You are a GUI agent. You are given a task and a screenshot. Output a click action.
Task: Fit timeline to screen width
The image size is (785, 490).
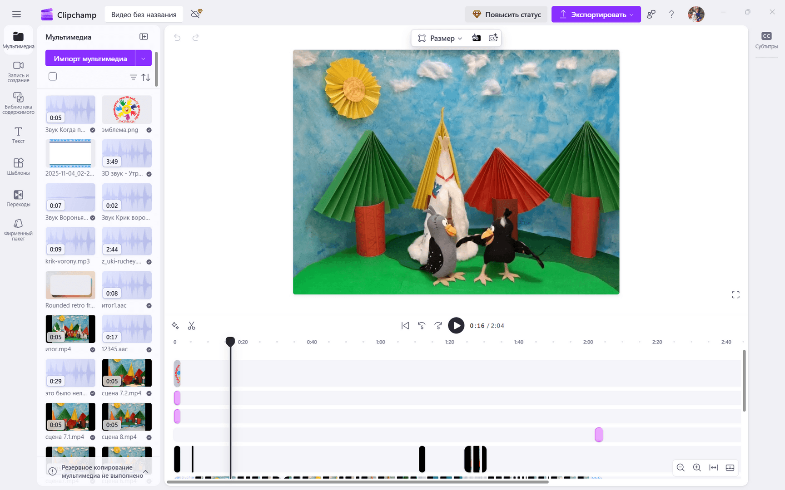pos(714,467)
